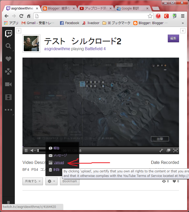Select 削除 delete menu entry
The width and height of the screenshot is (189, 212).
(x=54, y=170)
